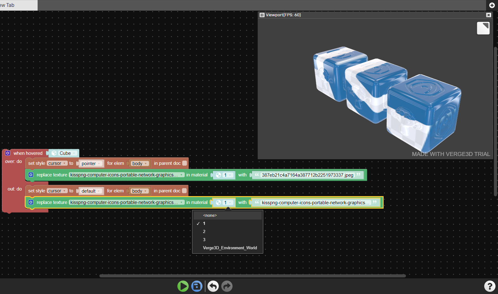The image size is (498, 294).
Task: Click the set style label in out branch
Action: 37,191
